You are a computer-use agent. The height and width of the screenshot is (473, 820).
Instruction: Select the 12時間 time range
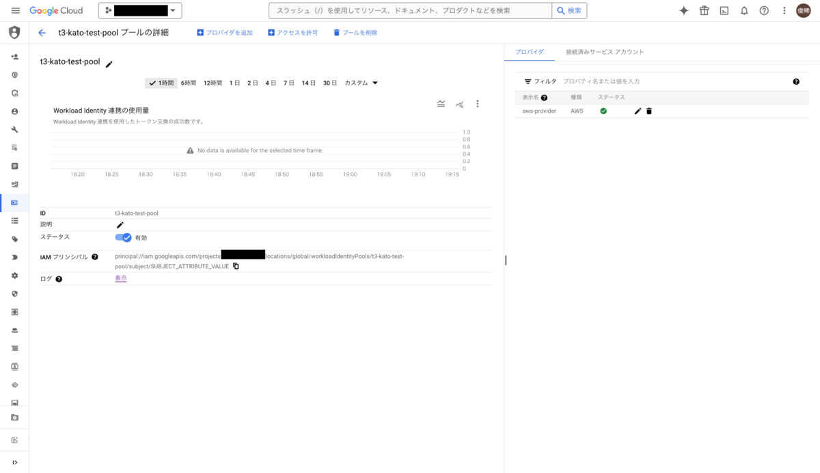(213, 83)
